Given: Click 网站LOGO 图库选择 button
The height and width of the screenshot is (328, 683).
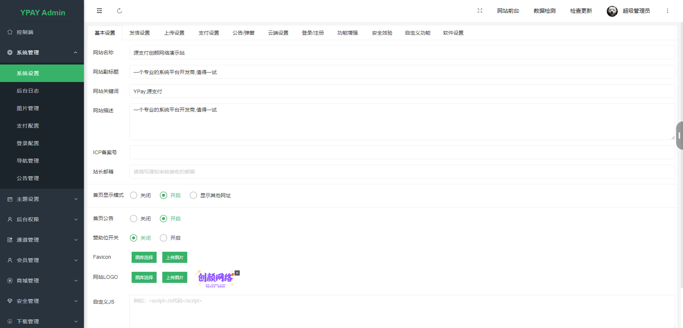Looking at the screenshot, I should [x=144, y=277].
